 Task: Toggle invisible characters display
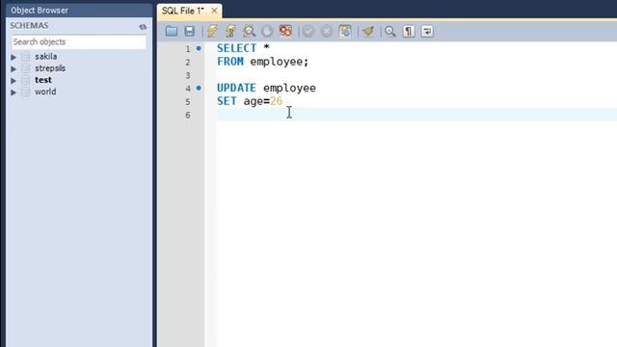pyautogui.click(x=409, y=31)
